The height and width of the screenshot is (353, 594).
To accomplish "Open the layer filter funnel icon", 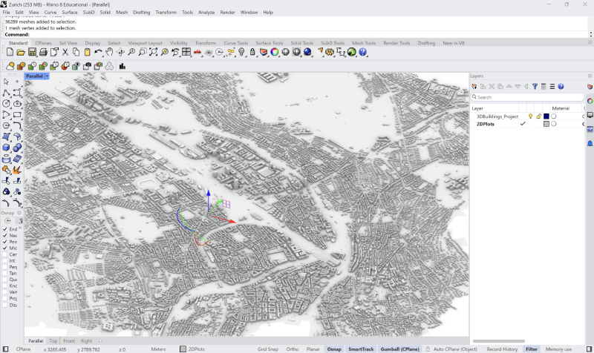I will [x=535, y=87].
